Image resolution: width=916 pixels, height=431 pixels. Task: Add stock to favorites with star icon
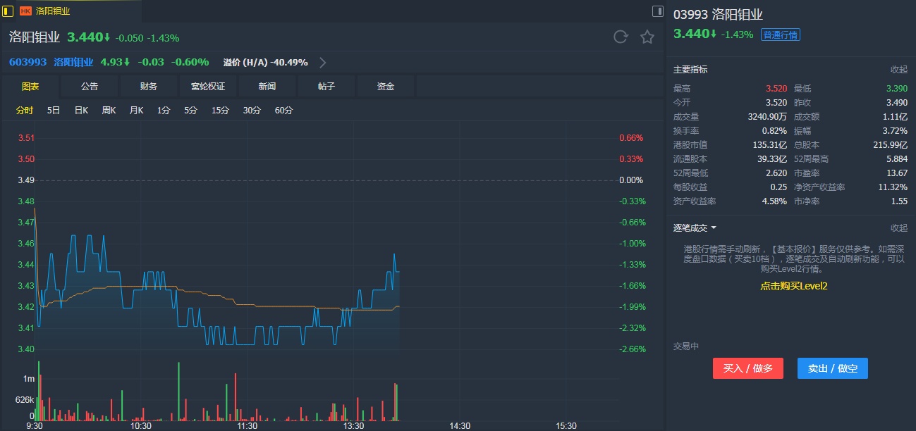pyautogui.click(x=647, y=37)
